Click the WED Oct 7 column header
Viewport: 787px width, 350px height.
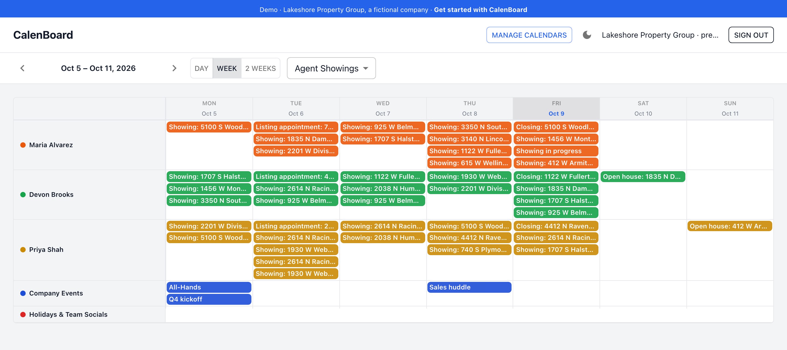pyautogui.click(x=383, y=108)
